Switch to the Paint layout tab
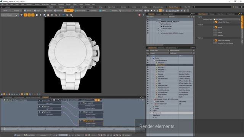This screenshot has width=244, height=137. 81,7
